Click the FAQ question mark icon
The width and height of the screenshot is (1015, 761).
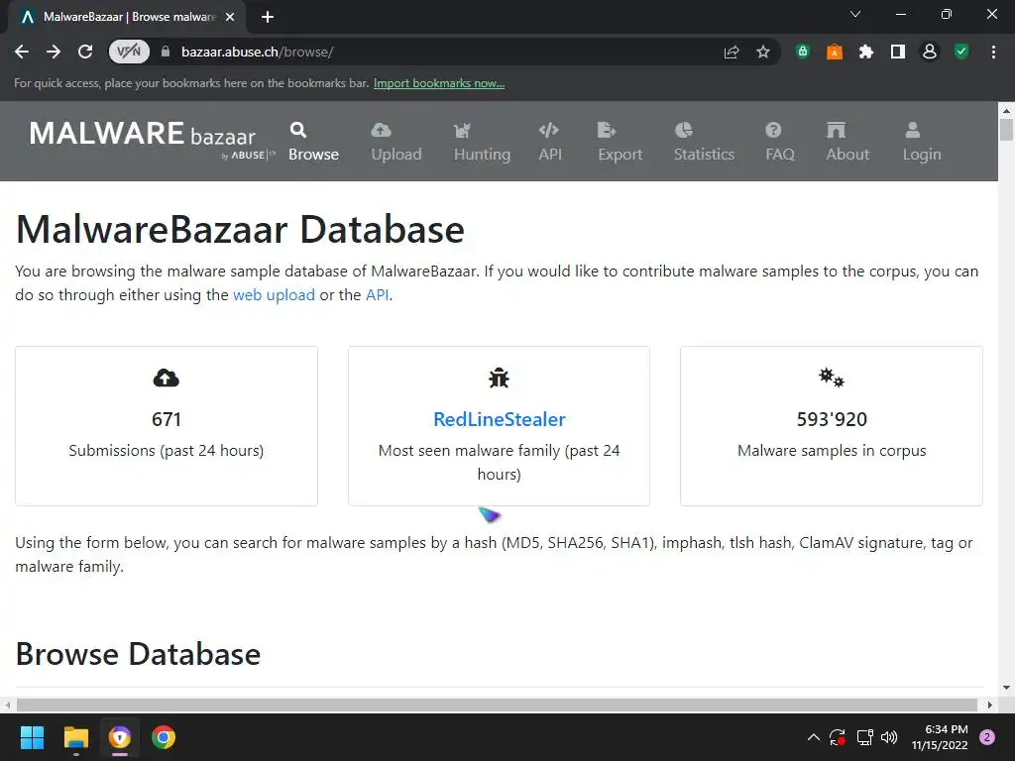773,130
